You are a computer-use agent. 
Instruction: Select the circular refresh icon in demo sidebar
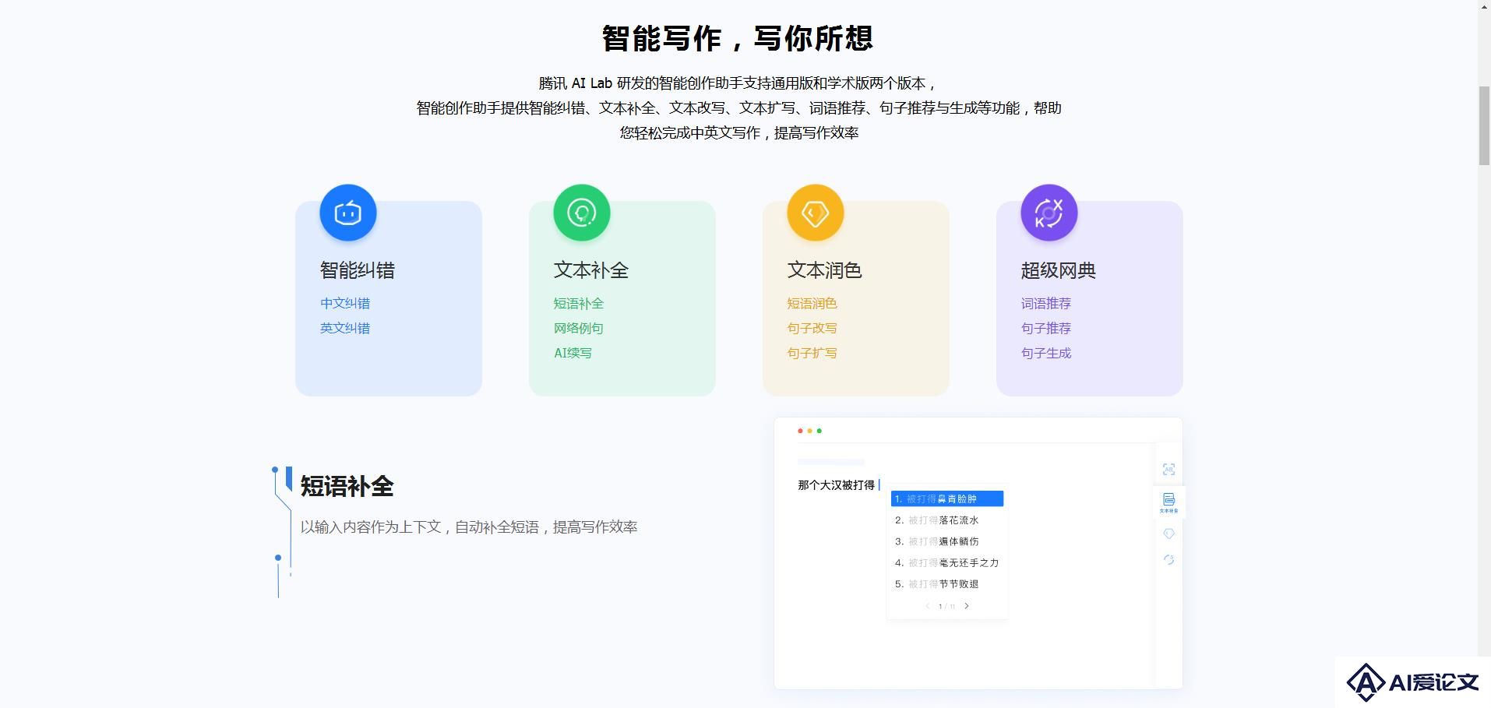(1168, 559)
